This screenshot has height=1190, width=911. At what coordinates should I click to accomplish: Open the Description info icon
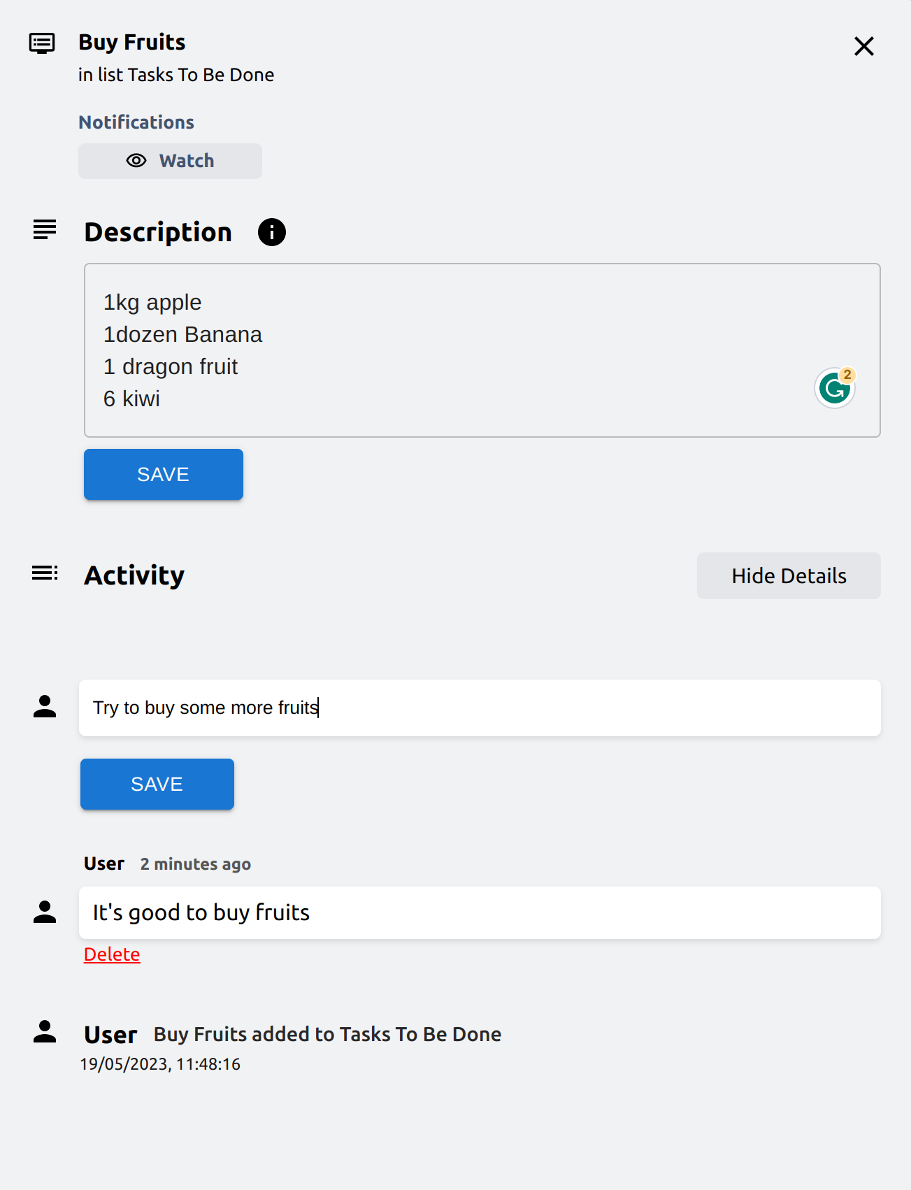tap(271, 232)
